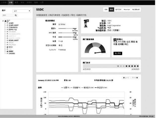Click the NEW device warning icon
The image size is (156, 118).
(x=7, y=47)
